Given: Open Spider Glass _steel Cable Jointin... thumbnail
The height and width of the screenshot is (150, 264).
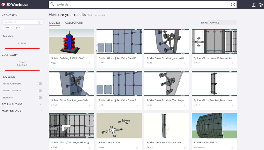Looking at the screenshot, I should click(x=214, y=41).
